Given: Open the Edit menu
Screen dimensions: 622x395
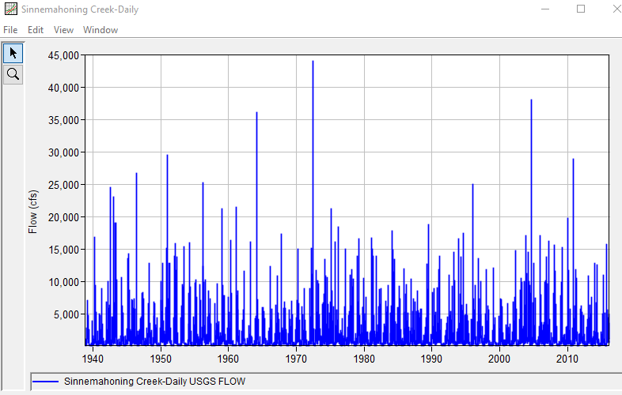Looking at the screenshot, I should 36,30.
